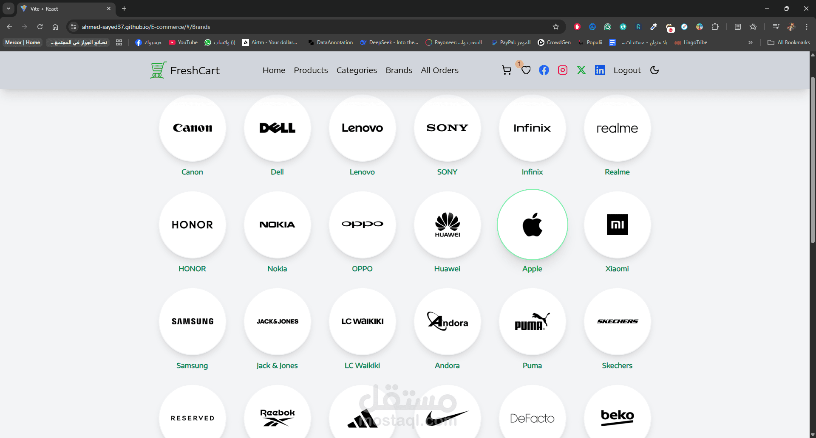Open the DataAnnotation bookmark
Image resolution: width=816 pixels, height=438 pixels.
tap(331, 42)
